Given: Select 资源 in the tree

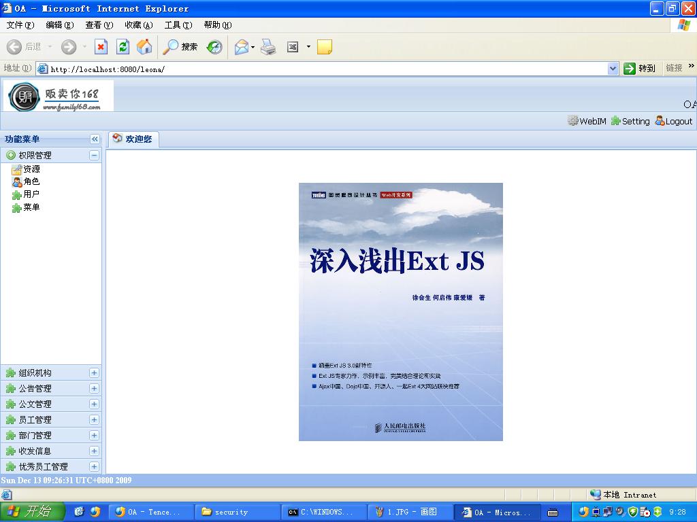Looking at the screenshot, I should tap(31, 169).
